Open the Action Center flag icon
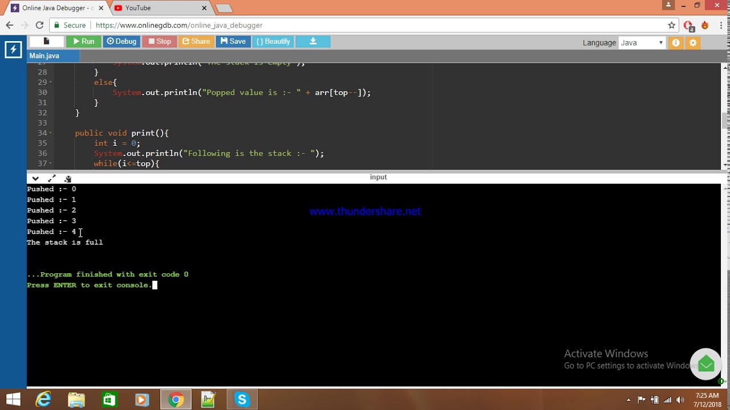 click(642, 400)
